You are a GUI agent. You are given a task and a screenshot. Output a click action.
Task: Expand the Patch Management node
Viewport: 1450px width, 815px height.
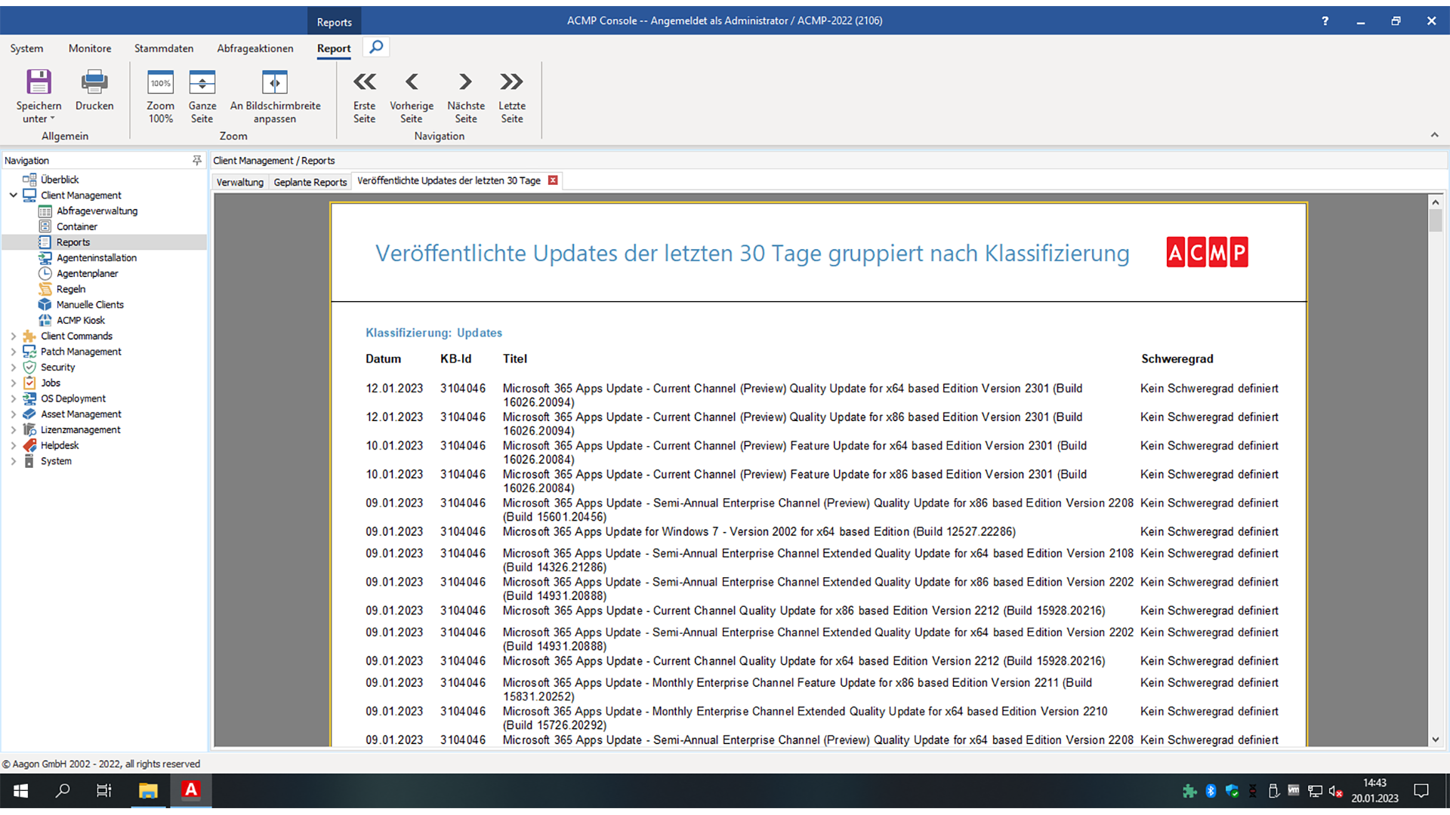pyautogui.click(x=13, y=352)
